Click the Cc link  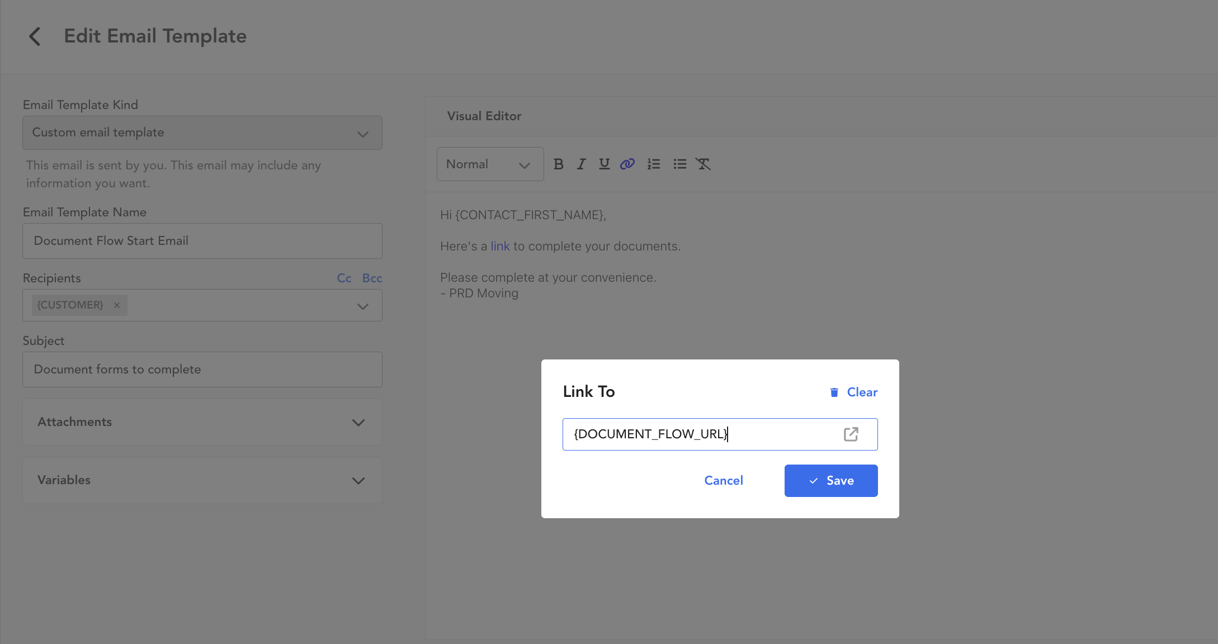pyautogui.click(x=344, y=278)
